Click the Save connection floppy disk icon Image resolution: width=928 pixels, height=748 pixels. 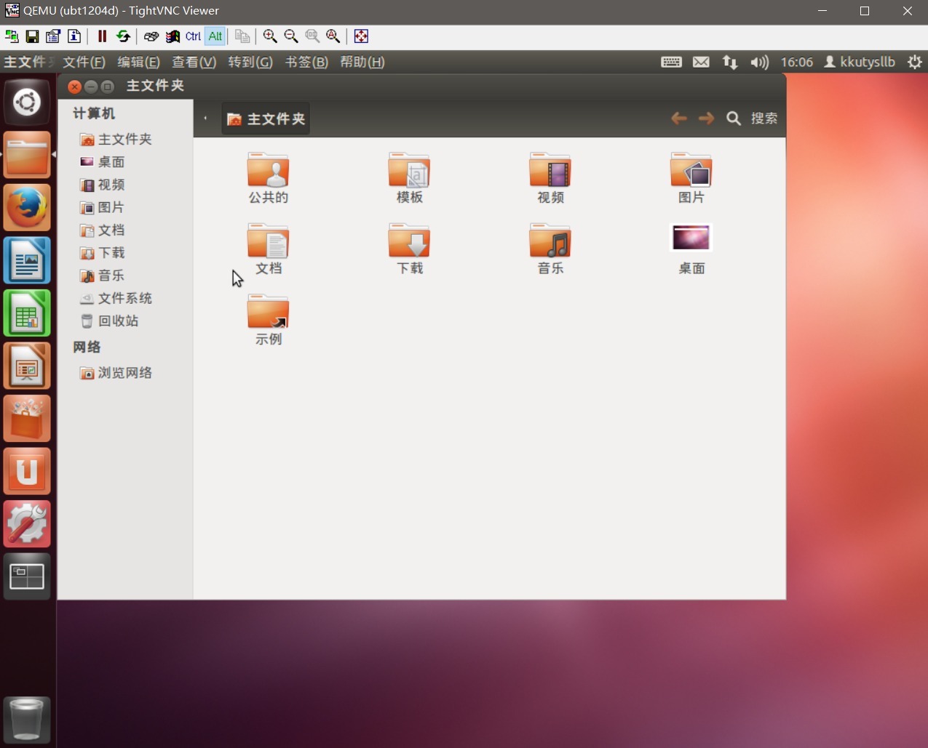(x=32, y=36)
